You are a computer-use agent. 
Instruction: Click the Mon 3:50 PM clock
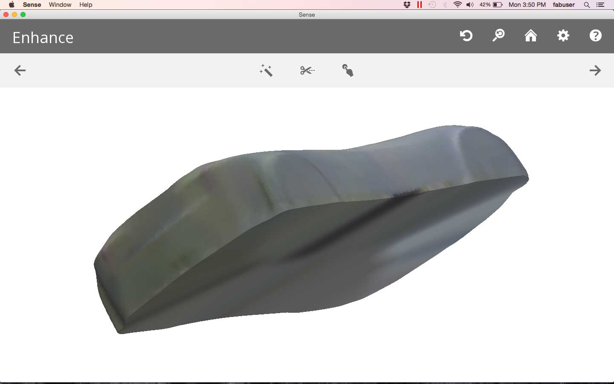(x=527, y=5)
